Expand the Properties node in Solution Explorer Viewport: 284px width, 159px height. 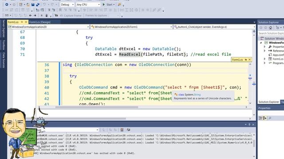[x=264, y=47]
